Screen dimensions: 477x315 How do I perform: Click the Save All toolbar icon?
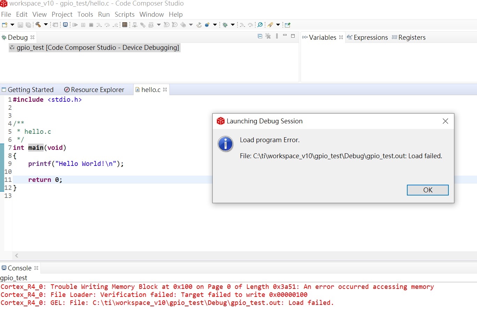(x=28, y=25)
